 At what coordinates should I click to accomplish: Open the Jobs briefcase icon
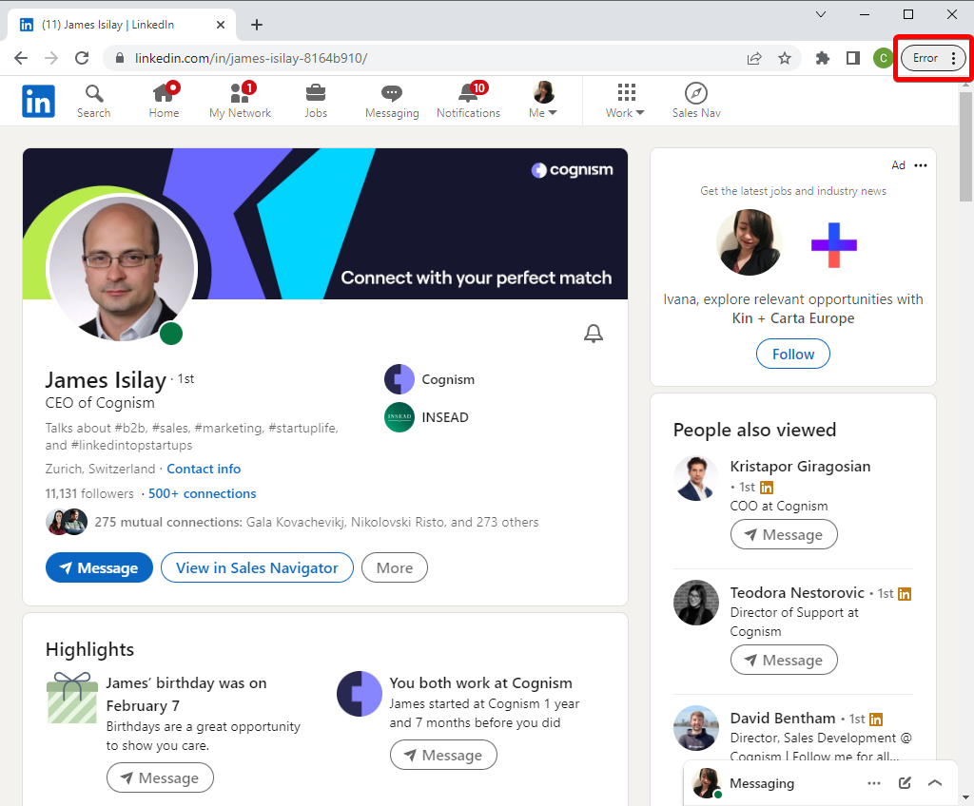click(316, 101)
